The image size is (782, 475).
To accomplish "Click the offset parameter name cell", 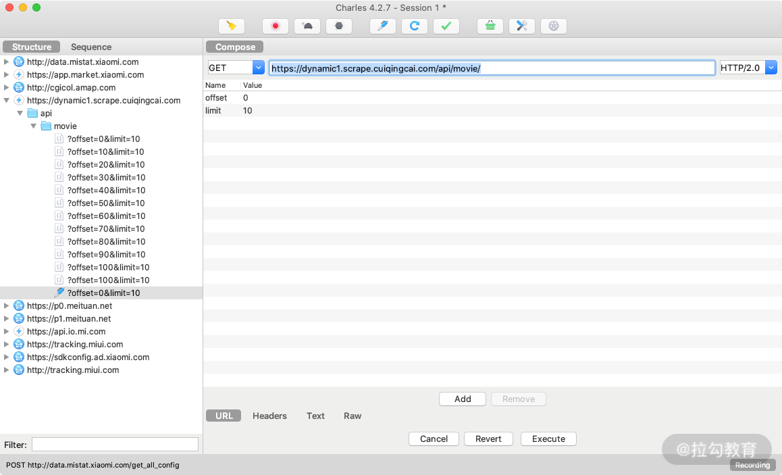I will [216, 98].
